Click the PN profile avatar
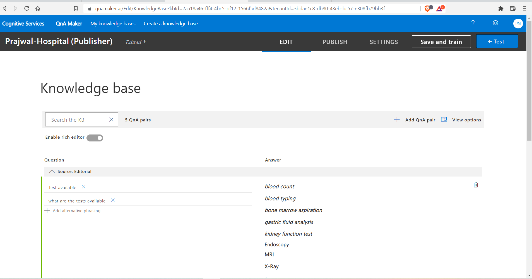 [x=518, y=23]
